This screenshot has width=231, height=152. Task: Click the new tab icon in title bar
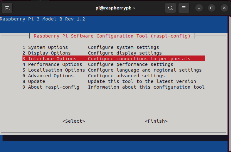coord(7,8)
